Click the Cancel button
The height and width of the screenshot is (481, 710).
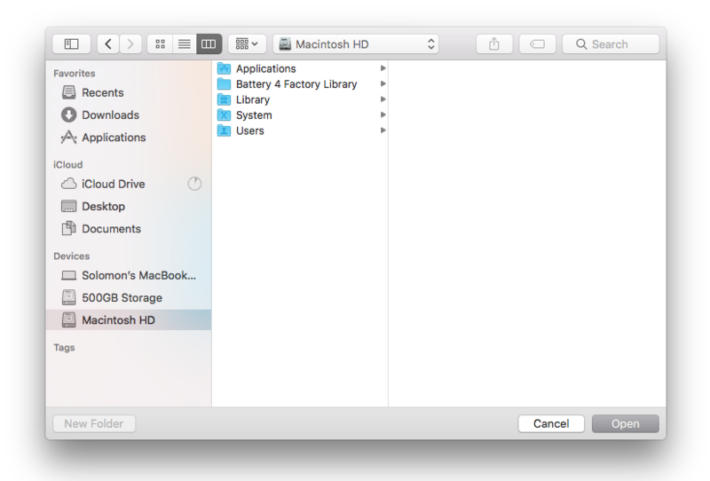pyautogui.click(x=551, y=423)
